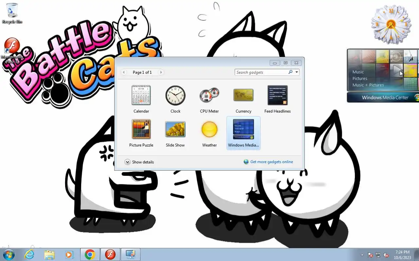Click the Windows Media Center banner
Viewport: 419px width, 261px height.
click(x=383, y=98)
